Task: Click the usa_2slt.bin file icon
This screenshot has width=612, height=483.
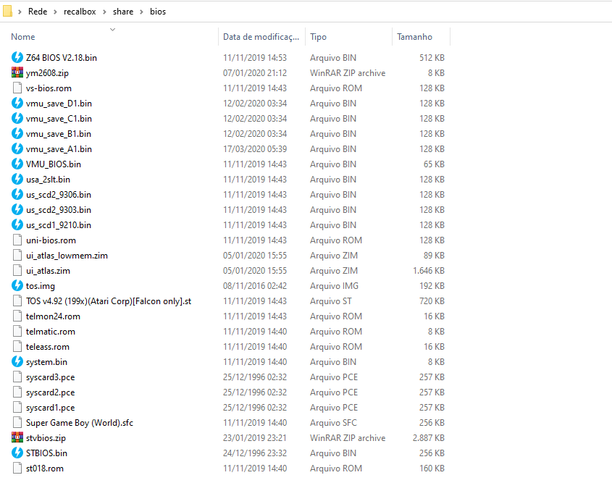Action: pyautogui.click(x=17, y=179)
